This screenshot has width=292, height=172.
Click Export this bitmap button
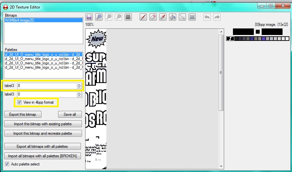pos(23,114)
